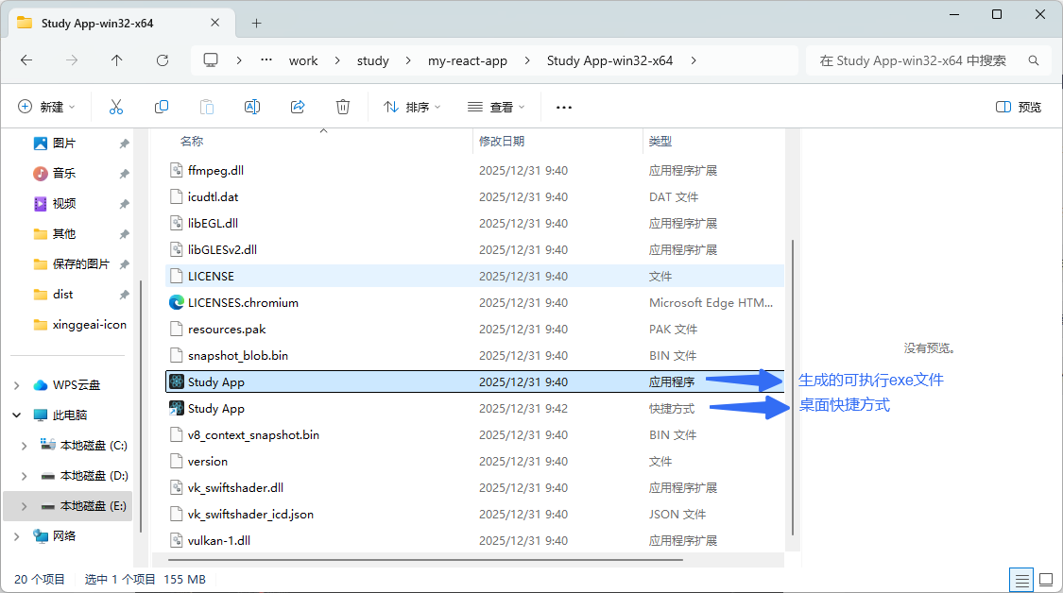Open chevron dropdown after study breadcrumb
Viewport: 1063px width, 593px height.
pyautogui.click(x=408, y=60)
